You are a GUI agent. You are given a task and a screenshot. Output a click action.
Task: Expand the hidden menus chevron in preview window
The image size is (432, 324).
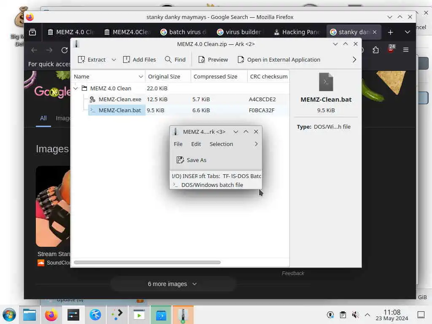(256, 144)
